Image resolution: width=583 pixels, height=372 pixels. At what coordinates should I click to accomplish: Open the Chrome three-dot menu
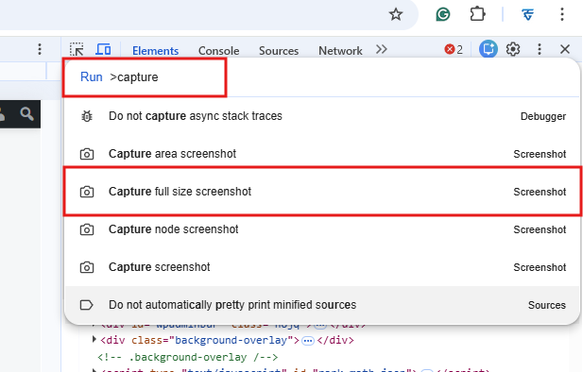[x=562, y=14]
